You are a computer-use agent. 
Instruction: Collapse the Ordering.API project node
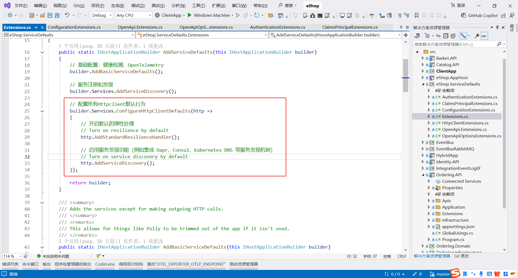pos(423,175)
